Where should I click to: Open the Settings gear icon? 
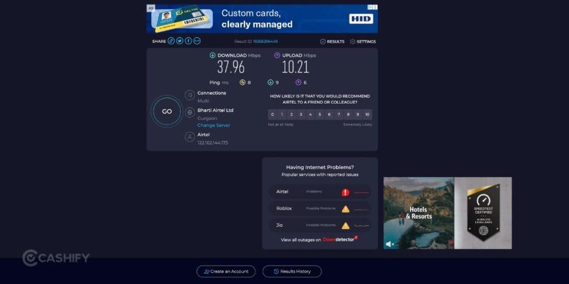click(x=352, y=42)
